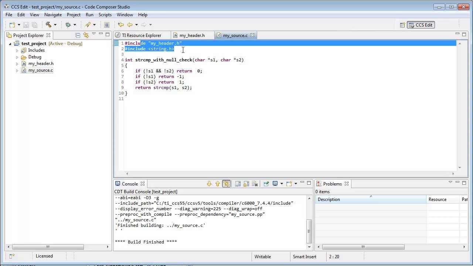Expand the Includes tree node
Image resolution: width=473 pixels, height=266 pixels.
point(17,51)
